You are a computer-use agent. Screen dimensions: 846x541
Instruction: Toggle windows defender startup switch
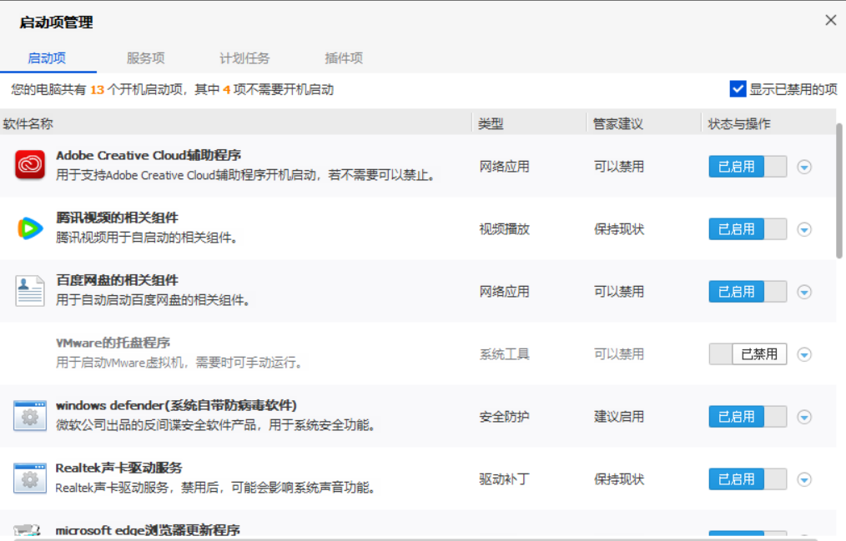[748, 417]
